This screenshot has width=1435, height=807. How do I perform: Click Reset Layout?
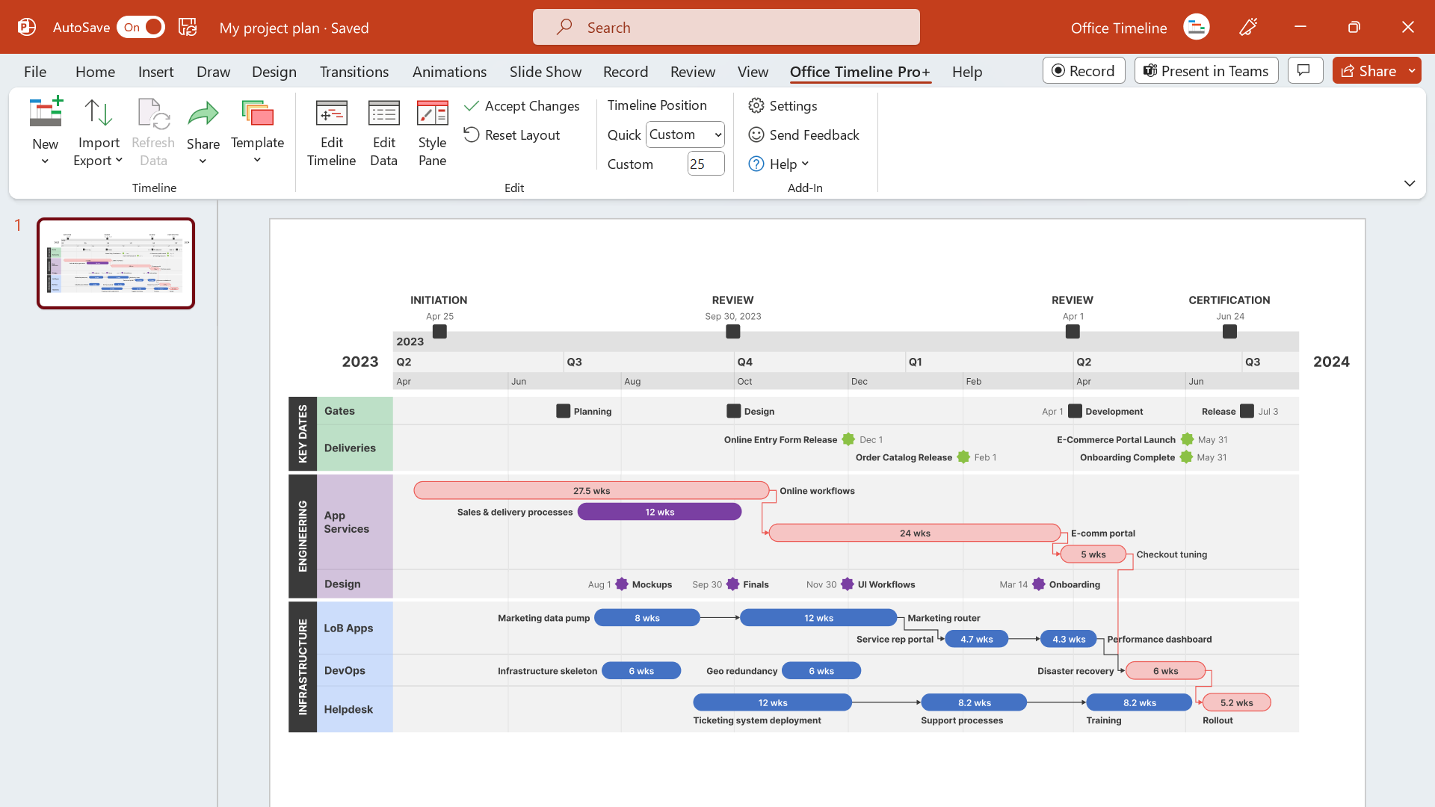click(x=512, y=134)
